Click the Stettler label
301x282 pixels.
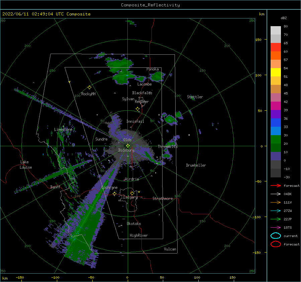(x=195, y=97)
